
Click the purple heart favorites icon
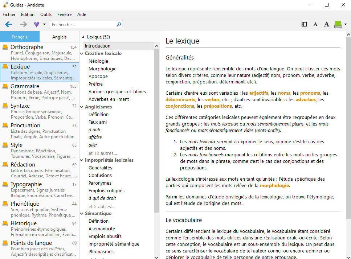(37, 24)
